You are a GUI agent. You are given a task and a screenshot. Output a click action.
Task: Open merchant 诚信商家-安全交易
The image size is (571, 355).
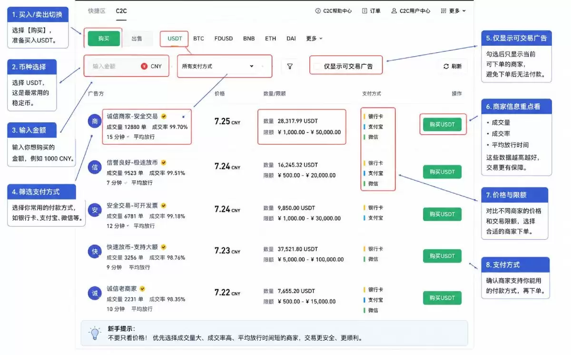(132, 116)
